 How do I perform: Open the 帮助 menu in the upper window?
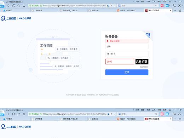click(x=159, y=1)
